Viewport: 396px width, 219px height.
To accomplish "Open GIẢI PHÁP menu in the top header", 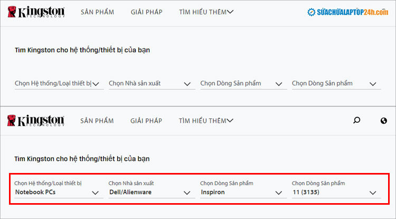I will pyautogui.click(x=146, y=12).
